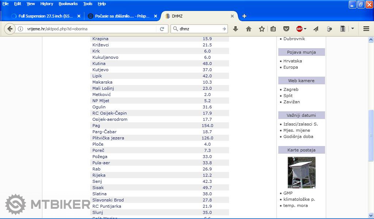
Task: Click the browser Back arrow button
Action: (x=10, y=29)
